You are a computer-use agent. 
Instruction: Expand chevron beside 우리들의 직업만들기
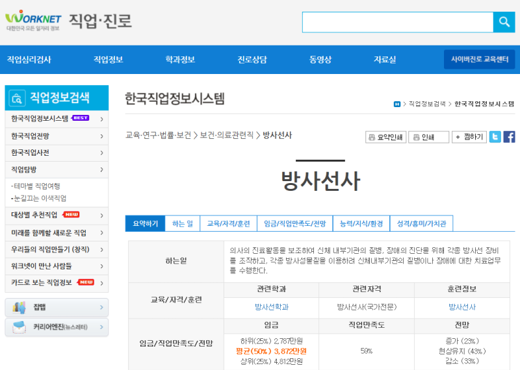tap(101, 250)
